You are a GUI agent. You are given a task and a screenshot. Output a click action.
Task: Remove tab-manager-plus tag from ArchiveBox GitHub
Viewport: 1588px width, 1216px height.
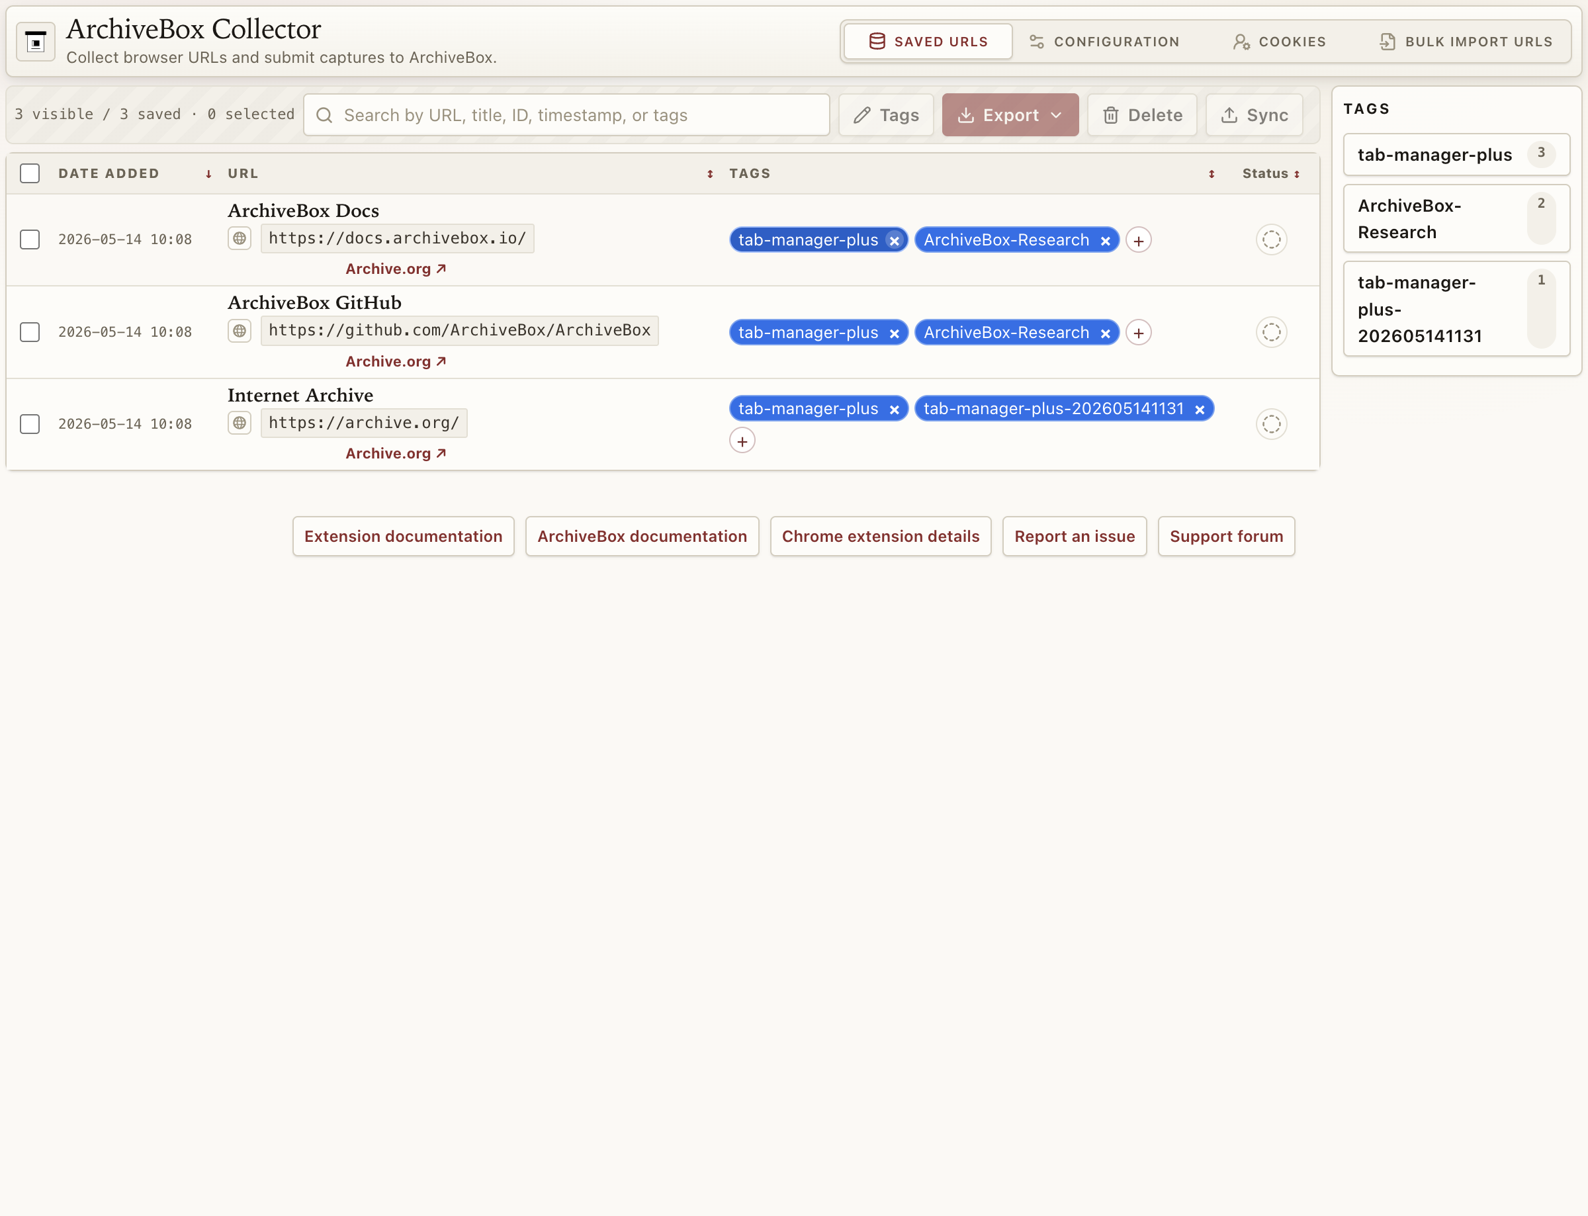point(895,333)
